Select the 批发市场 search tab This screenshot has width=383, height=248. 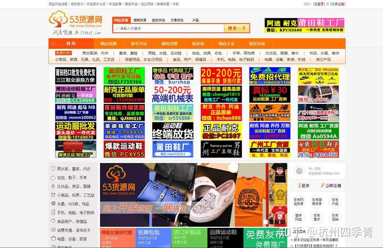(x=159, y=20)
